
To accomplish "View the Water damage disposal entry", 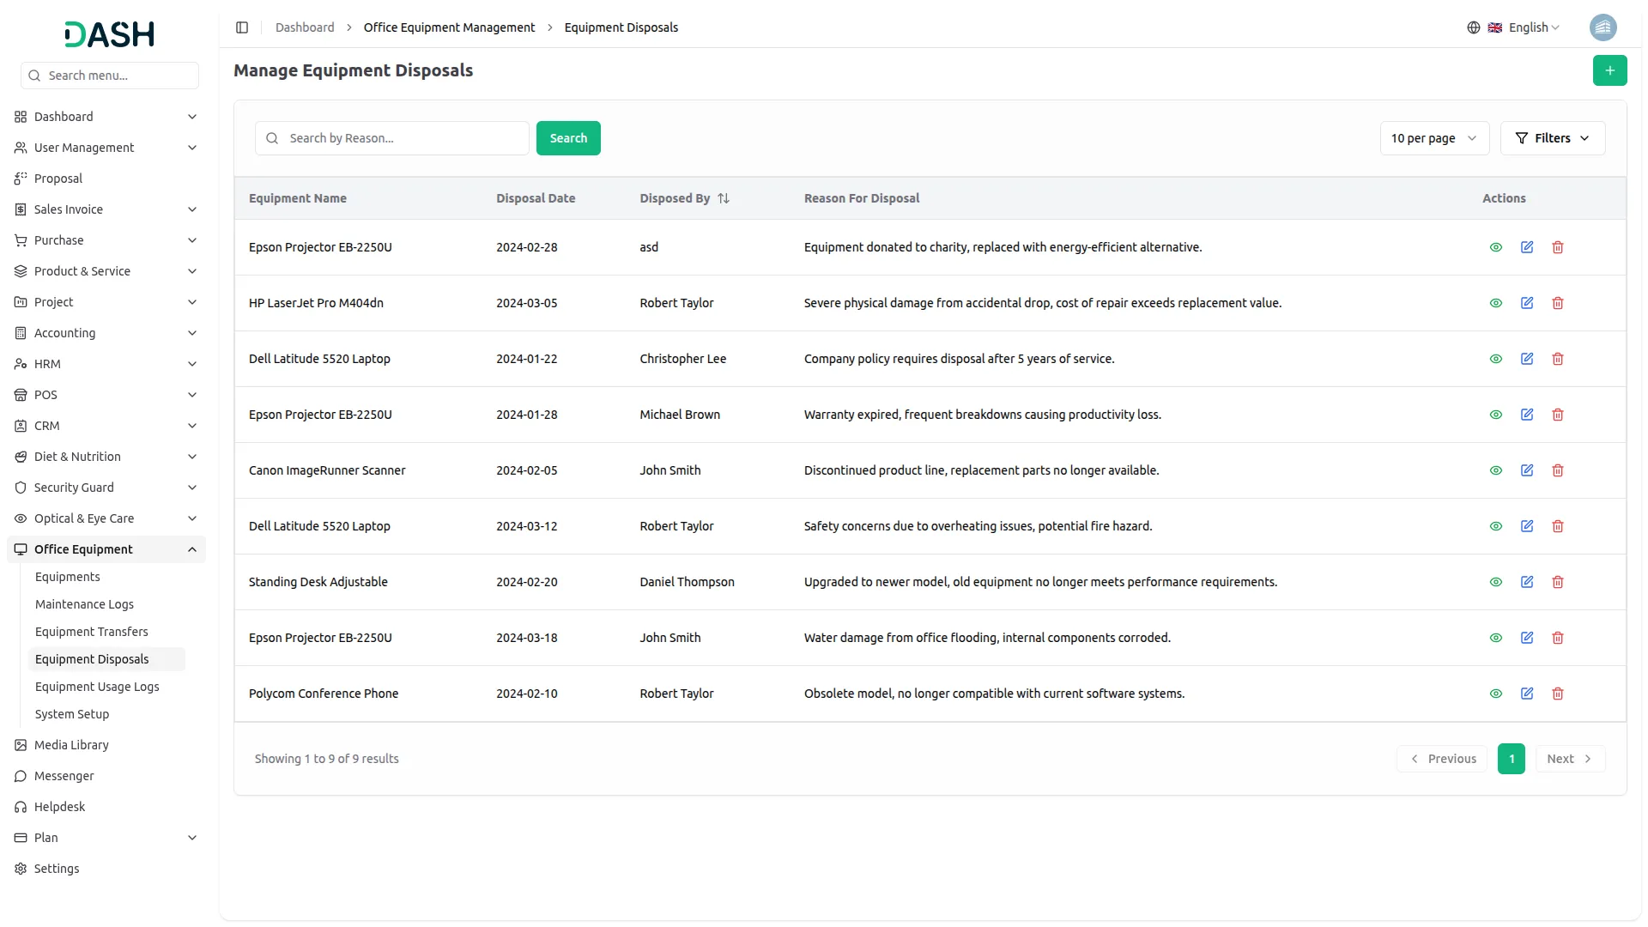I will [1495, 638].
